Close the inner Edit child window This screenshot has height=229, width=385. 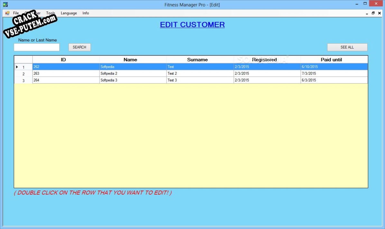coord(380,13)
